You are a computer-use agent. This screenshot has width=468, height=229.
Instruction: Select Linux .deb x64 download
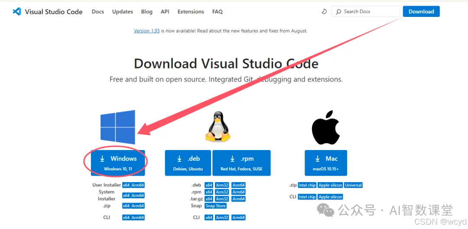208,185
